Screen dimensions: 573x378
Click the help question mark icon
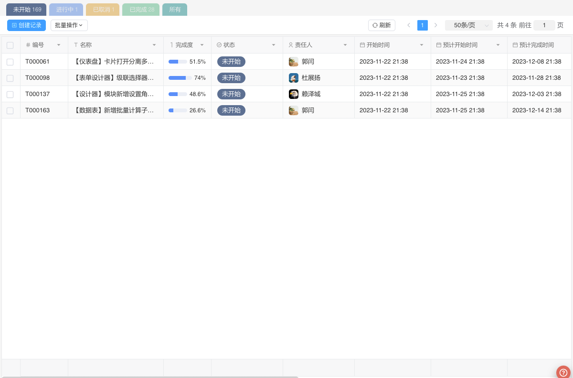(x=564, y=372)
